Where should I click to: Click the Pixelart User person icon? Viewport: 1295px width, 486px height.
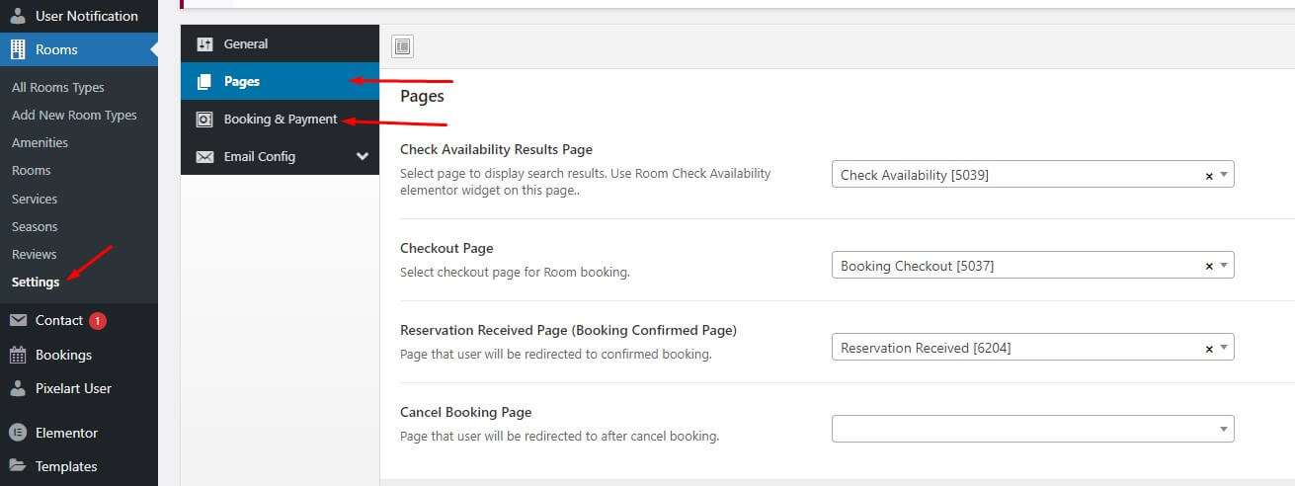point(18,388)
